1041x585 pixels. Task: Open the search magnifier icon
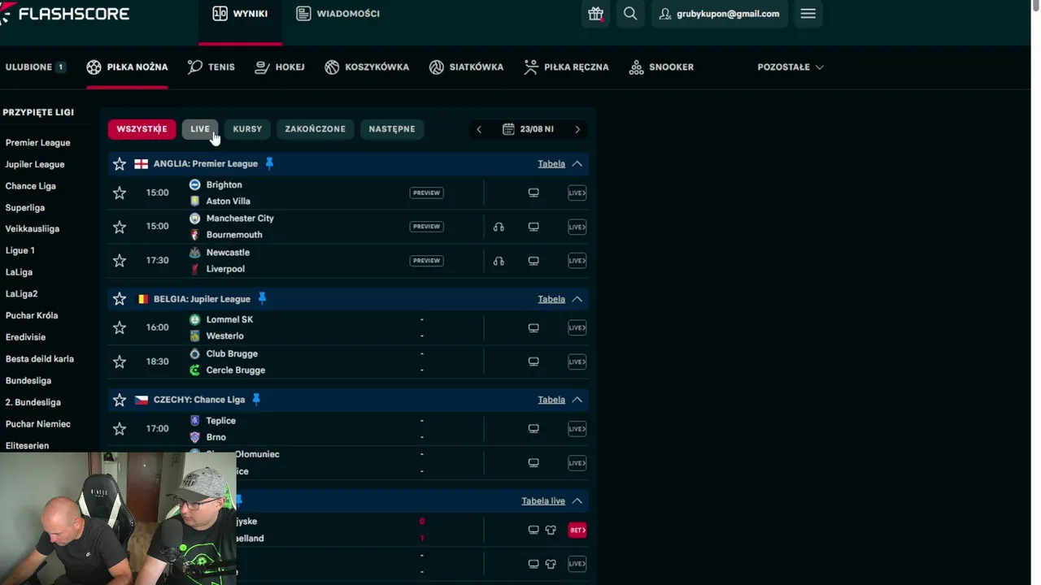tap(630, 14)
